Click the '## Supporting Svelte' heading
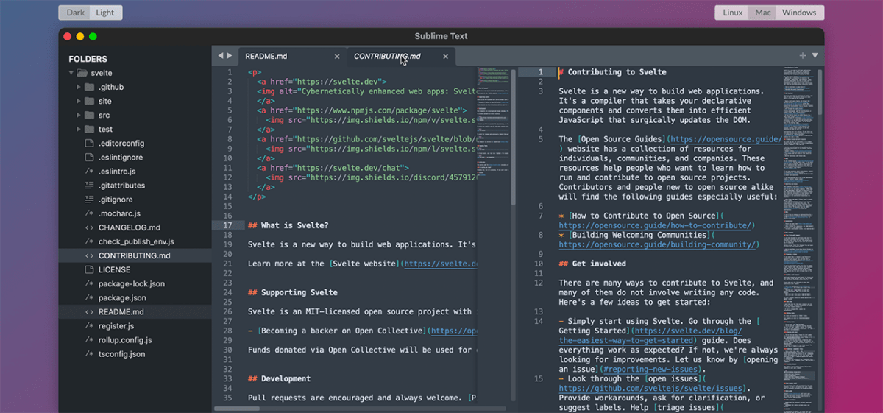 point(293,292)
